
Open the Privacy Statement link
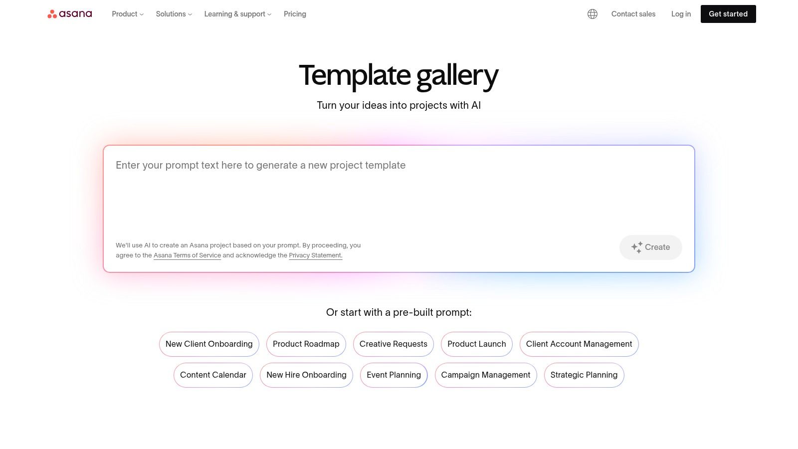click(x=315, y=255)
